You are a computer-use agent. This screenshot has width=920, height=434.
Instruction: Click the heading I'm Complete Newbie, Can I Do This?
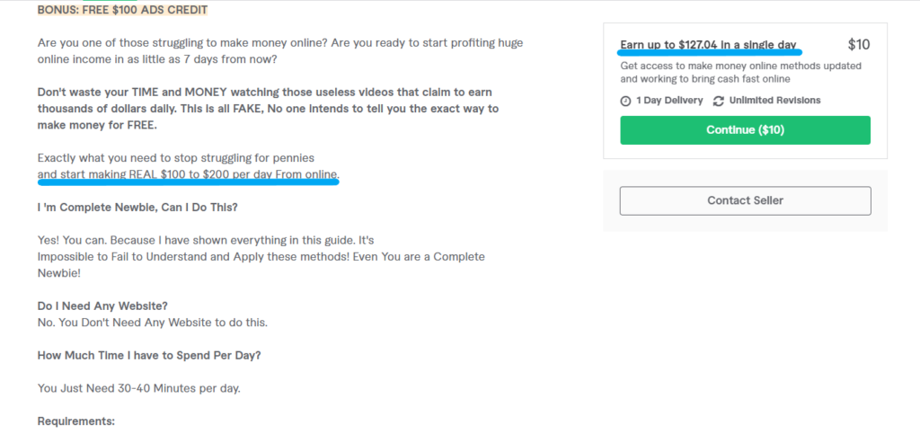137,207
